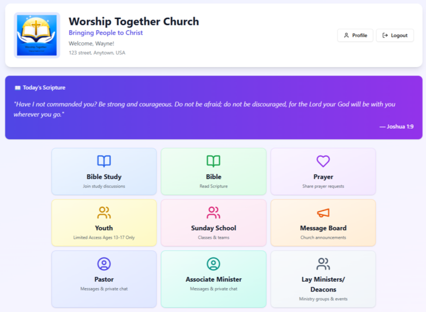The image size is (426, 312).
Task: Select 'Limited Access Ages 13-17 Only' Youth text
Action: [x=104, y=237]
